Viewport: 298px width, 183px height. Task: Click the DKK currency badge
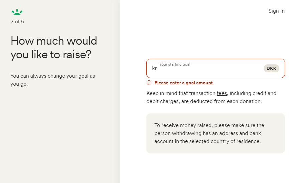(x=271, y=68)
